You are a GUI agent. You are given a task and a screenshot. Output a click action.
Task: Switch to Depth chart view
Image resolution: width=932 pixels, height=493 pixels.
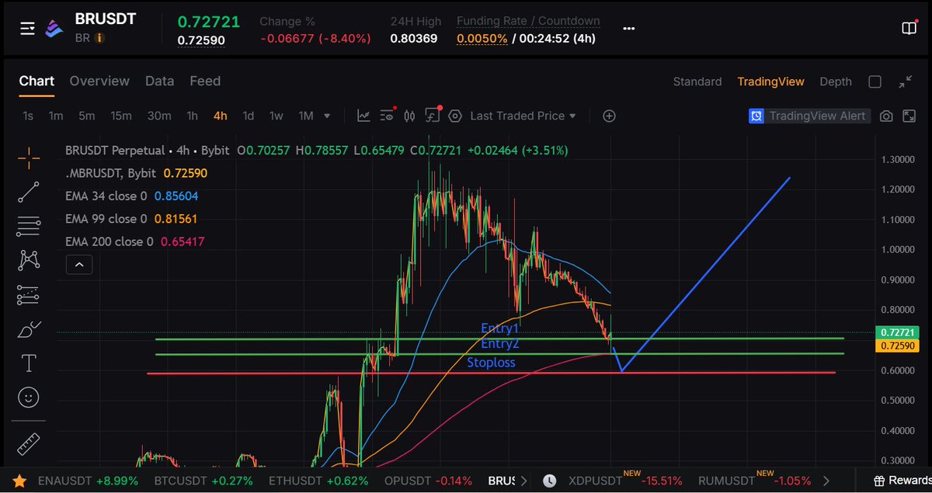(x=836, y=82)
